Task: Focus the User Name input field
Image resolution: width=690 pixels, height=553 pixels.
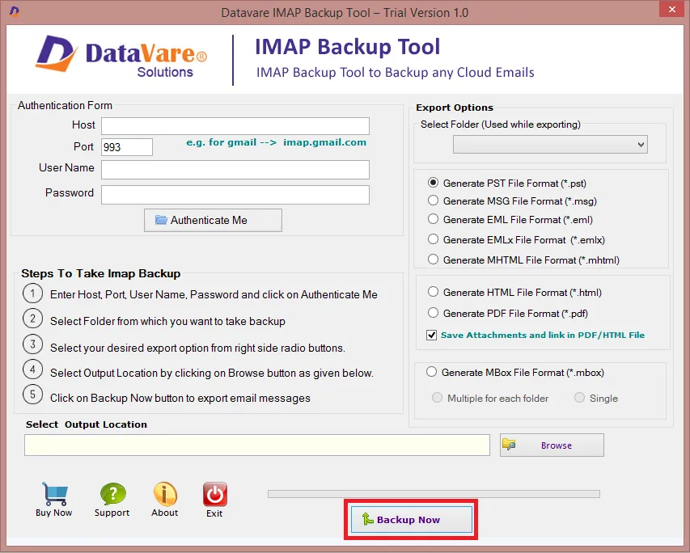Action: [235, 170]
